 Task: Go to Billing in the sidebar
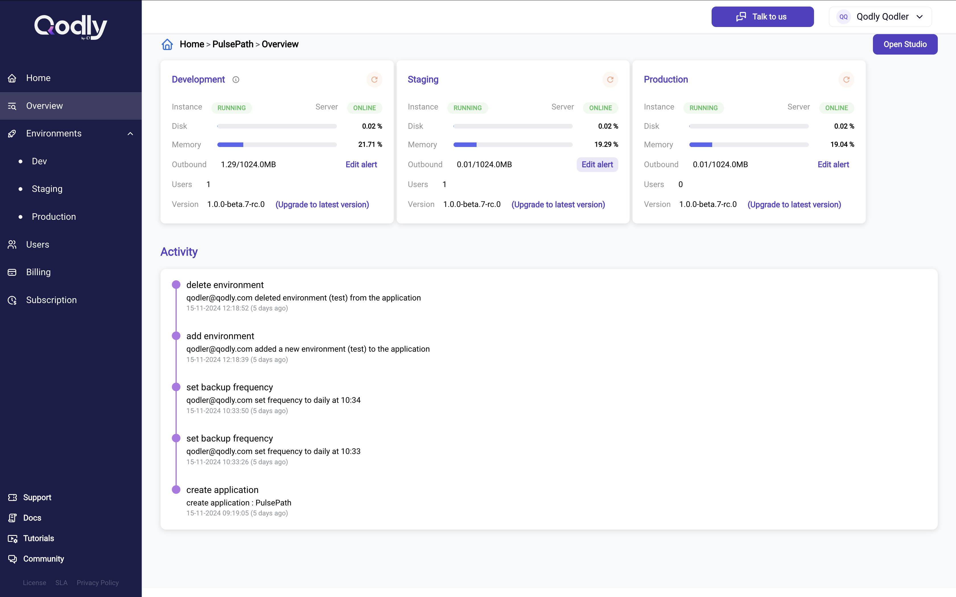(x=71, y=272)
